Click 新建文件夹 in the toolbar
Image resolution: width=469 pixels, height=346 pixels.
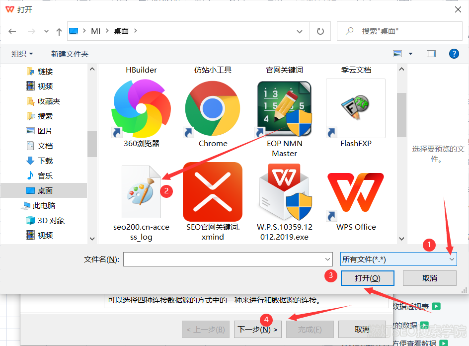coord(70,54)
